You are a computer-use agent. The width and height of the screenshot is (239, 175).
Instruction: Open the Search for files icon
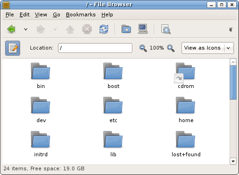tap(166, 29)
